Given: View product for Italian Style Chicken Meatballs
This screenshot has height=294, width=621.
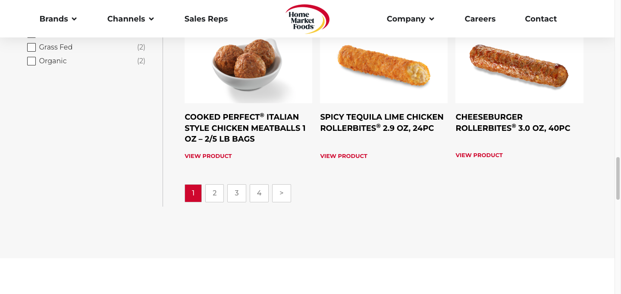Looking at the screenshot, I should [208, 156].
